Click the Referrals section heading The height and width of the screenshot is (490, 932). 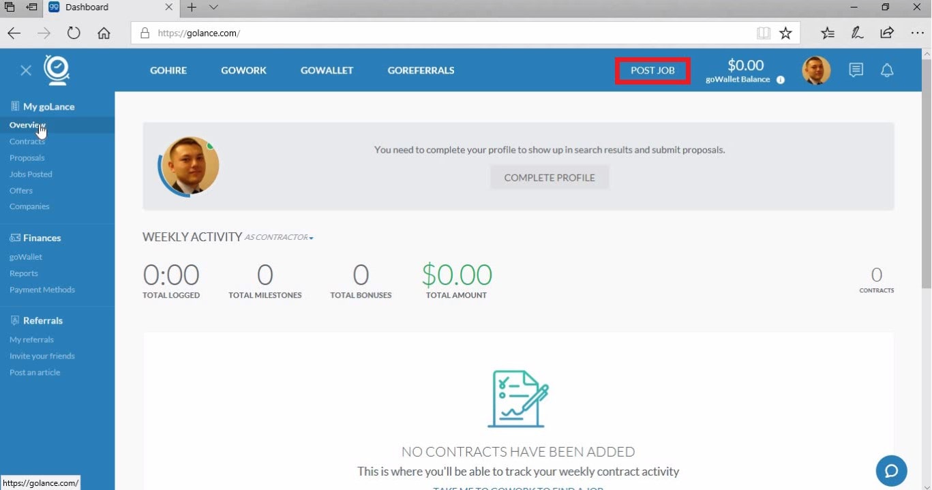[37, 320]
